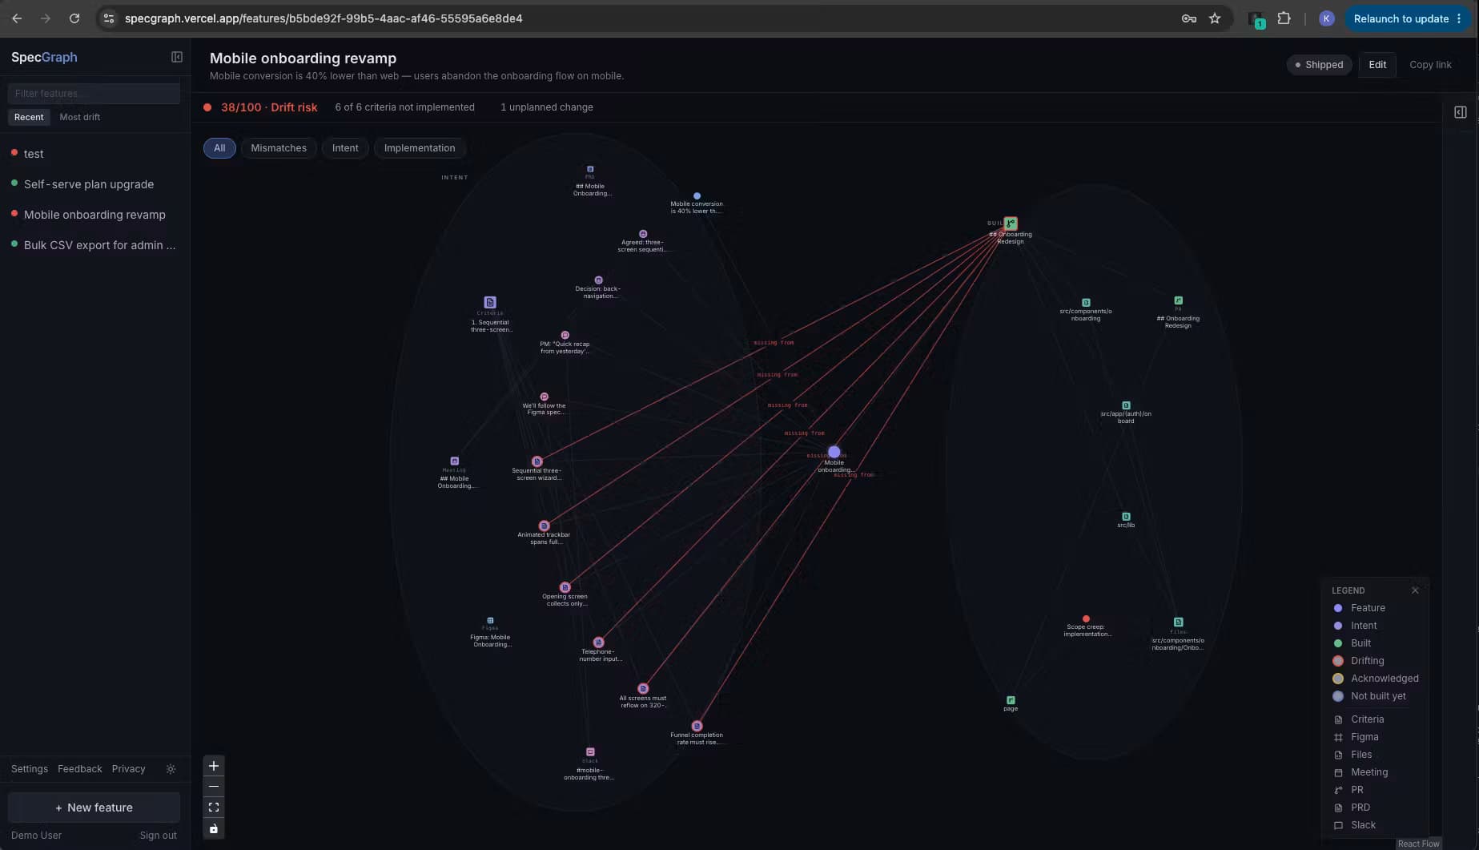Open Settings in the sidebar footer

click(x=30, y=769)
